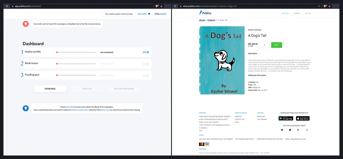The image size is (343, 159).
Task: Open 'Publica's book store' link
Action: [x=80, y=110]
